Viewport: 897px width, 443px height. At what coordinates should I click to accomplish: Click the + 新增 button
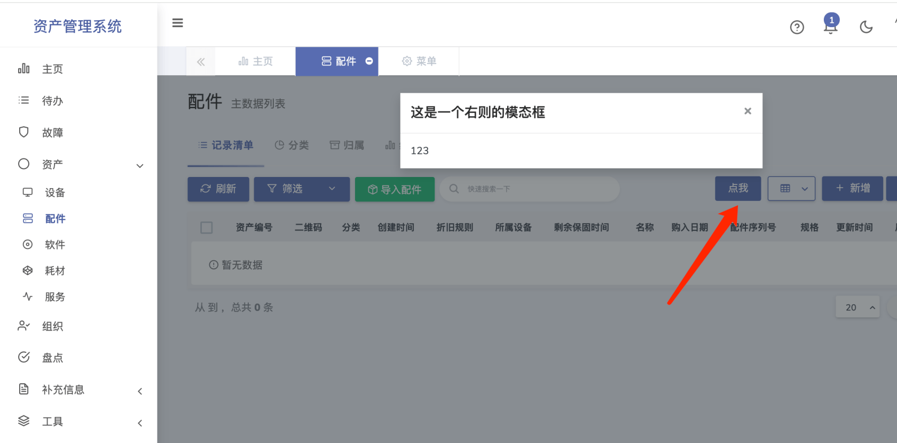[x=852, y=188]
